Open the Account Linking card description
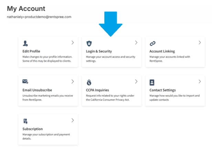Viewport: 219px width, 161px height. 170,59
